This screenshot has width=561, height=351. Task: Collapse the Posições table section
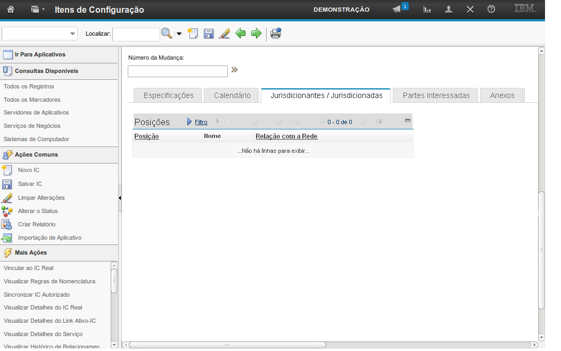coord(408,120)
